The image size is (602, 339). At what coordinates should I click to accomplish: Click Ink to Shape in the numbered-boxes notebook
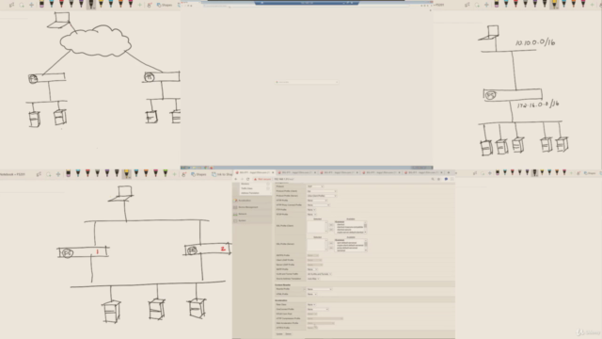222,174
